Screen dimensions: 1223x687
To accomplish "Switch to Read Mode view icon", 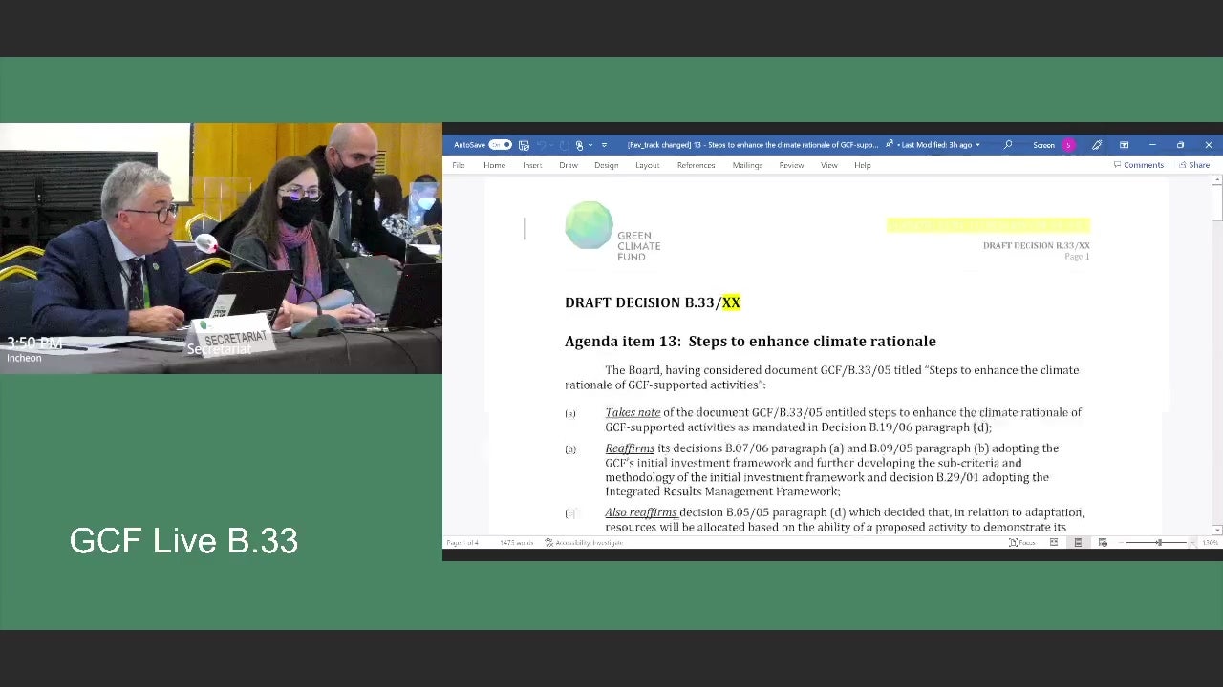I will click(x=1054, y=543).
